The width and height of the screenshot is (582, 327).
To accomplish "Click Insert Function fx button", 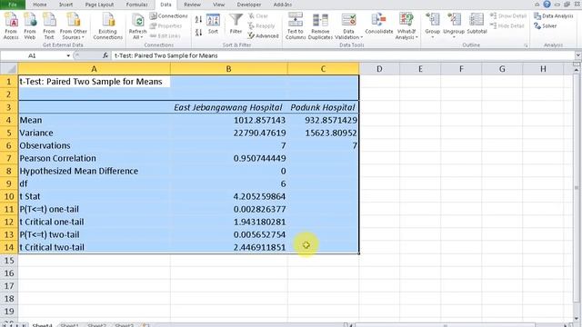I will click(x=105, y=55).
